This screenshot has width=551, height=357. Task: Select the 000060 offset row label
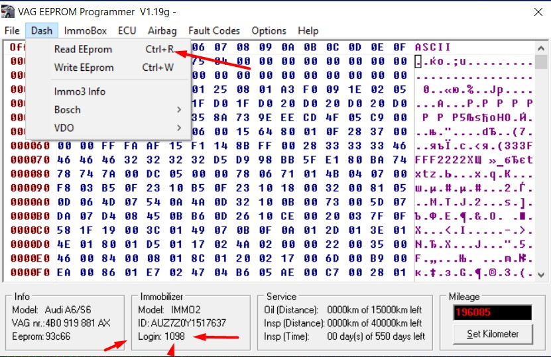coord(31,146)
